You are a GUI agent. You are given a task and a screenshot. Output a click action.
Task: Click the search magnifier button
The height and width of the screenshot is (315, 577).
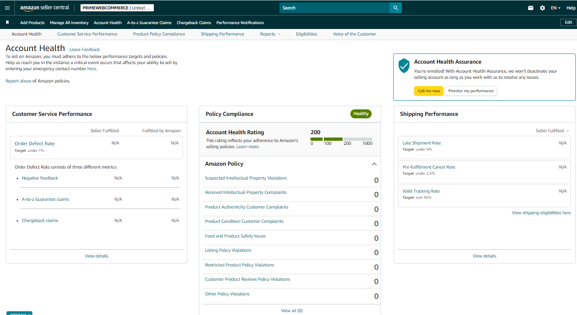[396, 8]
